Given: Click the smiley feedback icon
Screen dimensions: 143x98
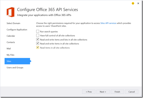Looking at the screenshot, I should coord(133,3).
